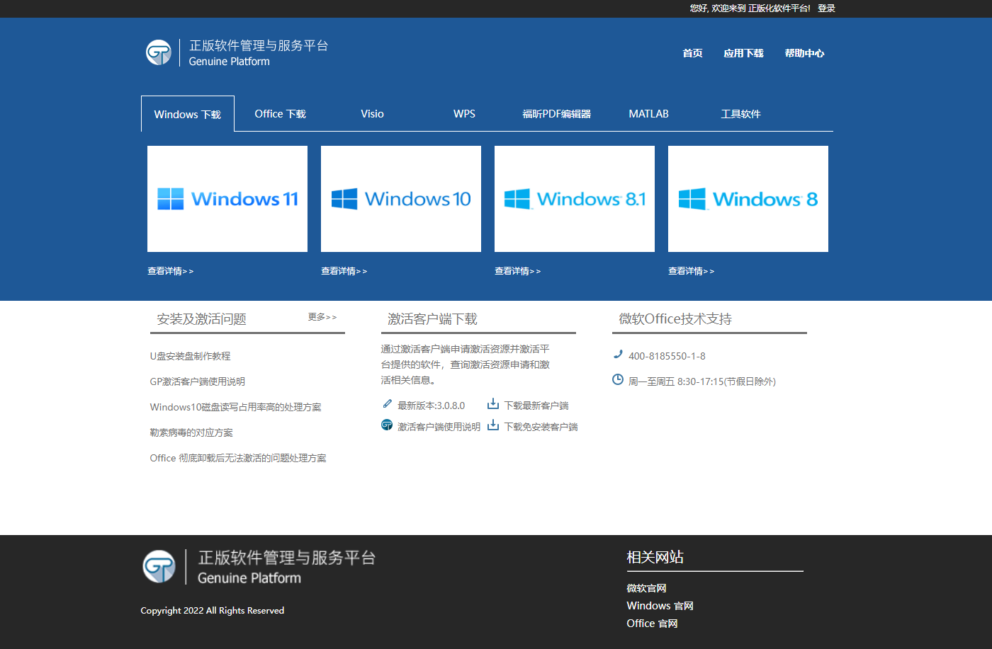The width and height of the screenshot is (992, 649).
Task: Switch to the Office 下载 tab
Action: [280, 114]
